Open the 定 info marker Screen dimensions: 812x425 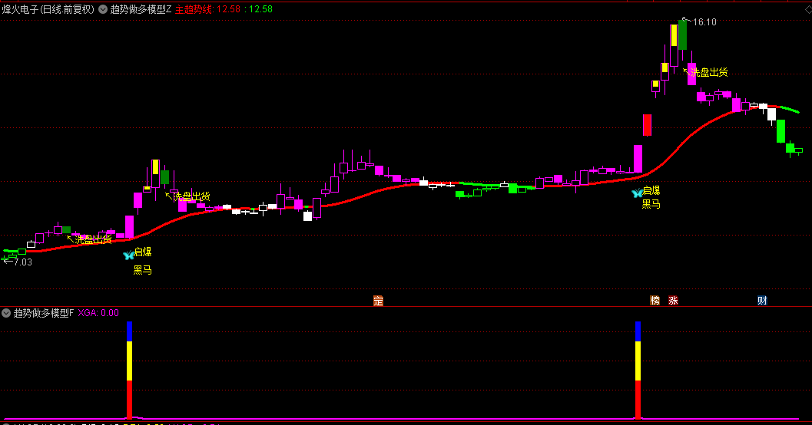coord(378,301)
